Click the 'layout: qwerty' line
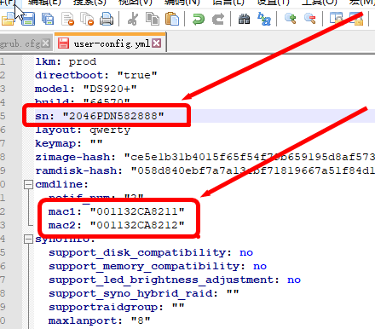 (83, 130)
